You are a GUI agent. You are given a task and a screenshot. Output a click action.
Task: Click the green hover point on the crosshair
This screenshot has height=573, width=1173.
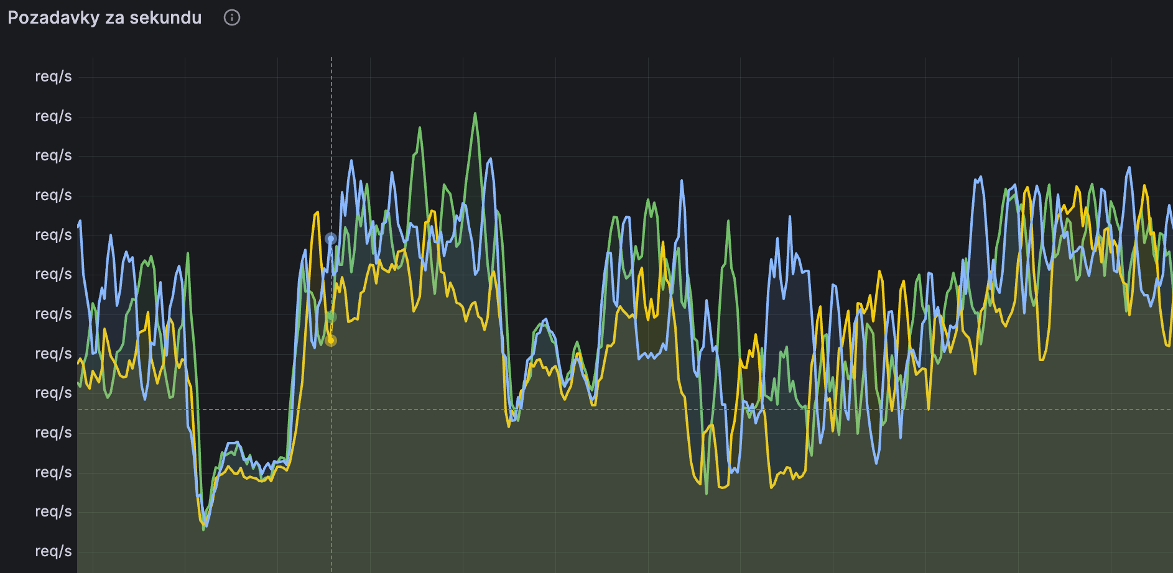click(x=331, y=317)
